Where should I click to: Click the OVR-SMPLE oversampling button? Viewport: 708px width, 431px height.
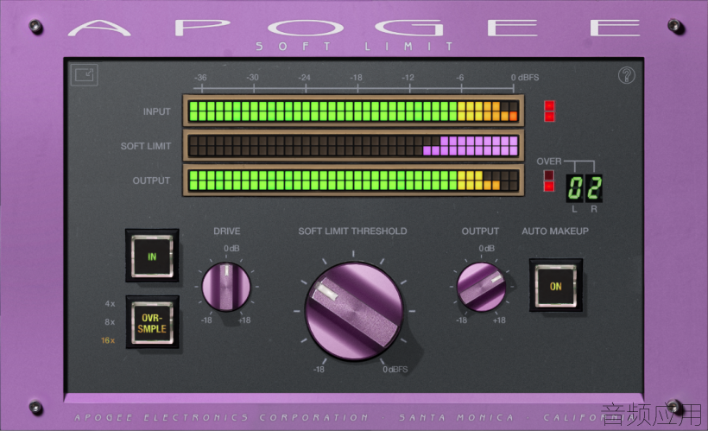click(152, 322)
